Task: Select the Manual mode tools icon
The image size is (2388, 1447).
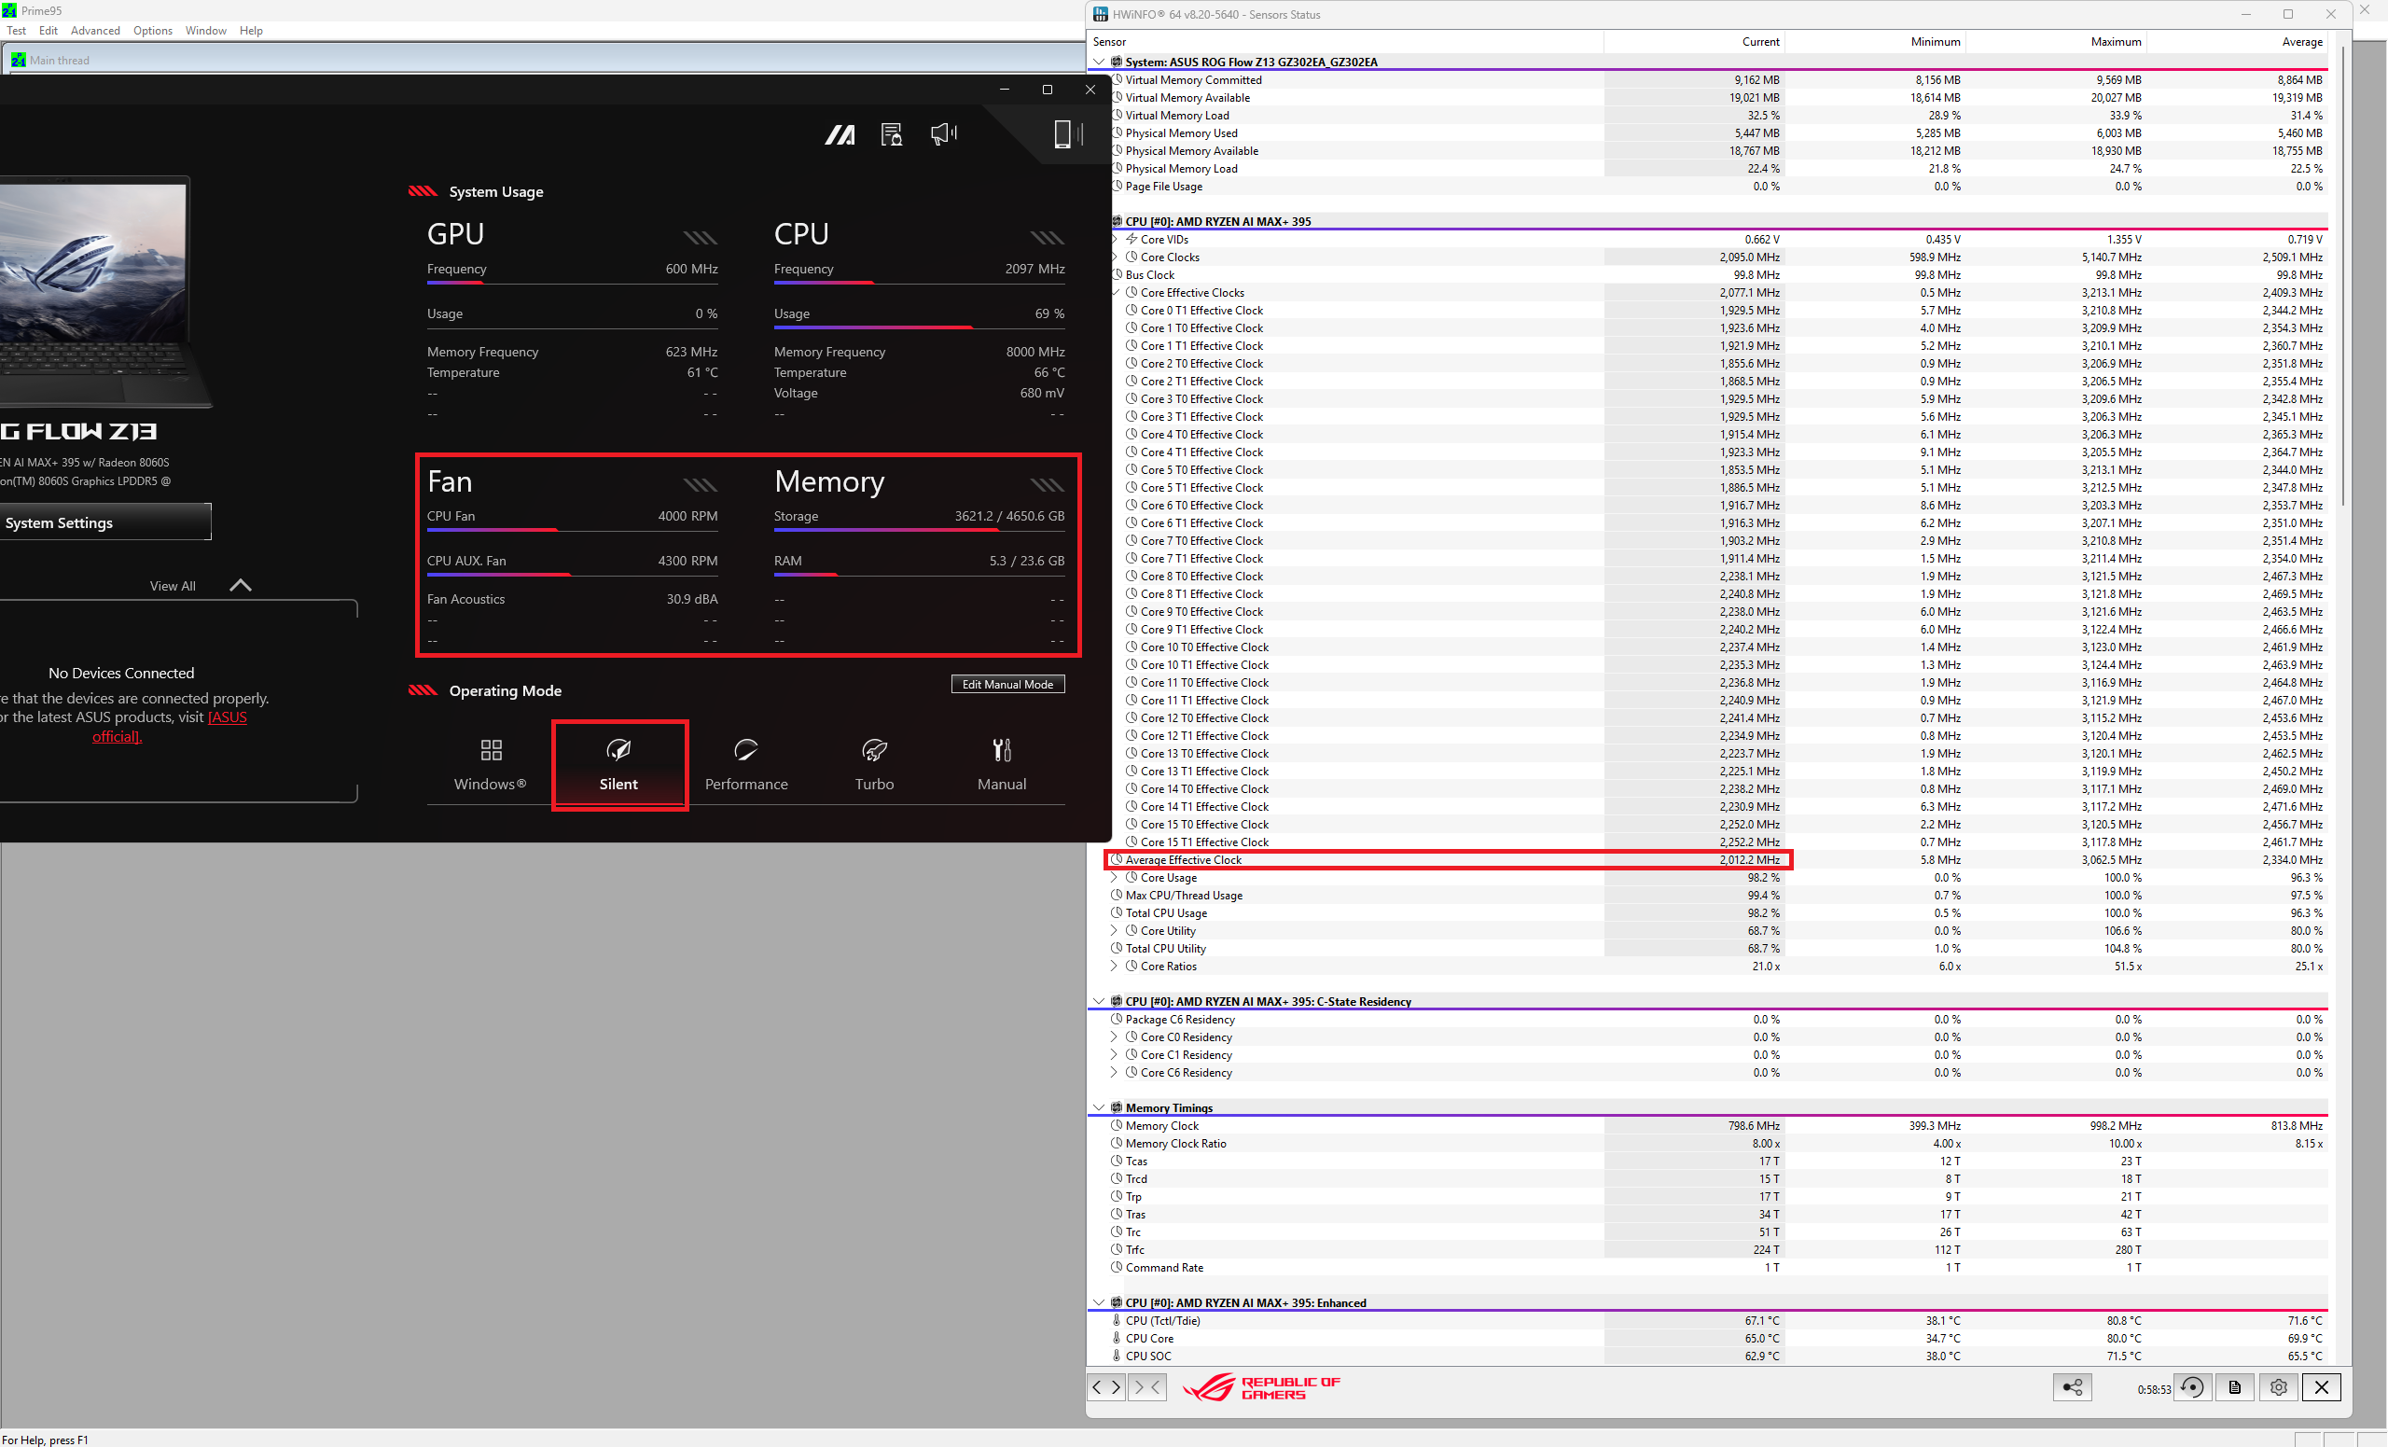Action: [x=1001, y=750]
